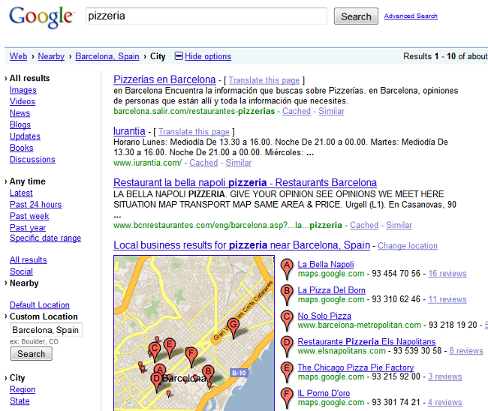Open Similar pages for bcnrestaurantes.com result
This screenshot has width=488, height=411.
coord(399,225)
